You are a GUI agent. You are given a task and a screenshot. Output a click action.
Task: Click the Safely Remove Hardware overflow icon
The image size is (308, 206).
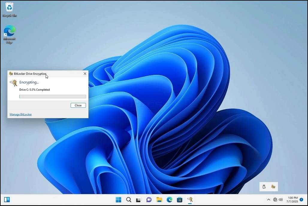pos(264,187)
